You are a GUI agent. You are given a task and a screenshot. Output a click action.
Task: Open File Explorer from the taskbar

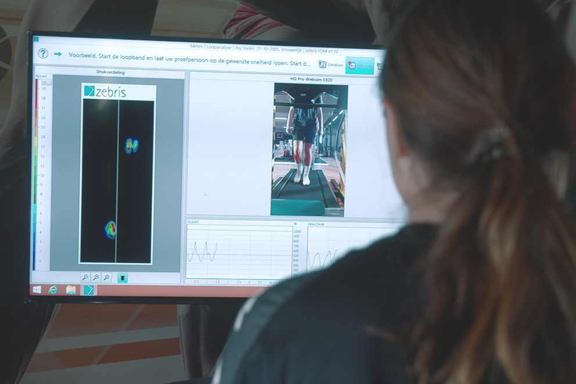coord(71,290)
